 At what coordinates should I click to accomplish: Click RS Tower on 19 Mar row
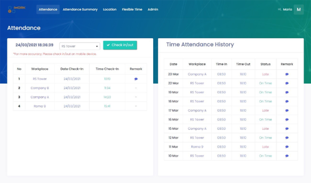coord(197,92)
